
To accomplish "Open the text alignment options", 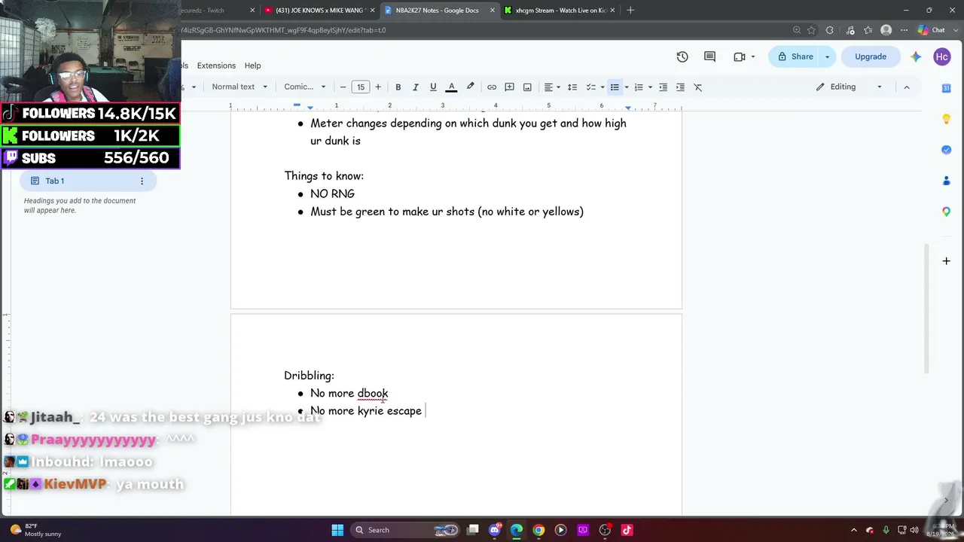I will (x=551, y=87).
